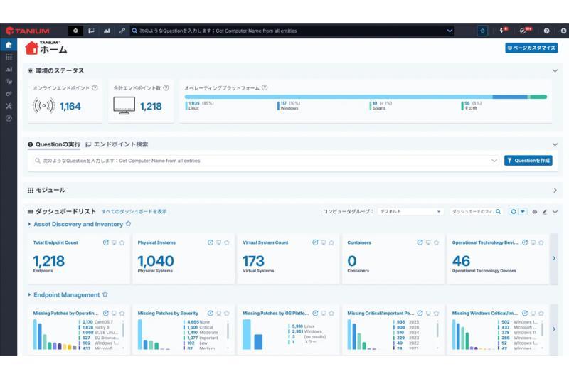Click the wrench tools icon in sidebar
The width and height of the screenshot is (569, 379).
9,106
